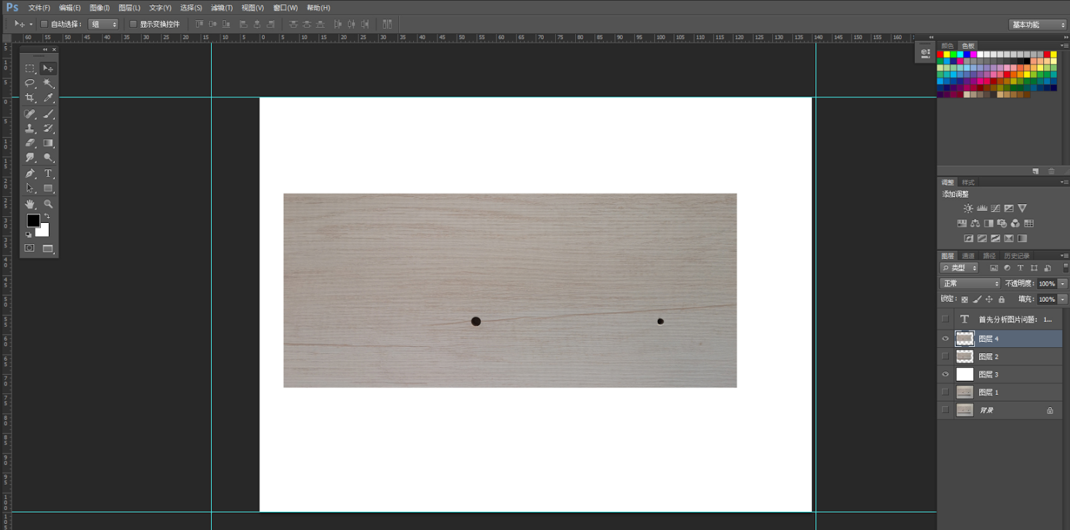The width and height of the screenshot is (1070, 530).
Task: Select the Move tool in the toolbox
Action: pyautogui.click(x=48, y=68)
